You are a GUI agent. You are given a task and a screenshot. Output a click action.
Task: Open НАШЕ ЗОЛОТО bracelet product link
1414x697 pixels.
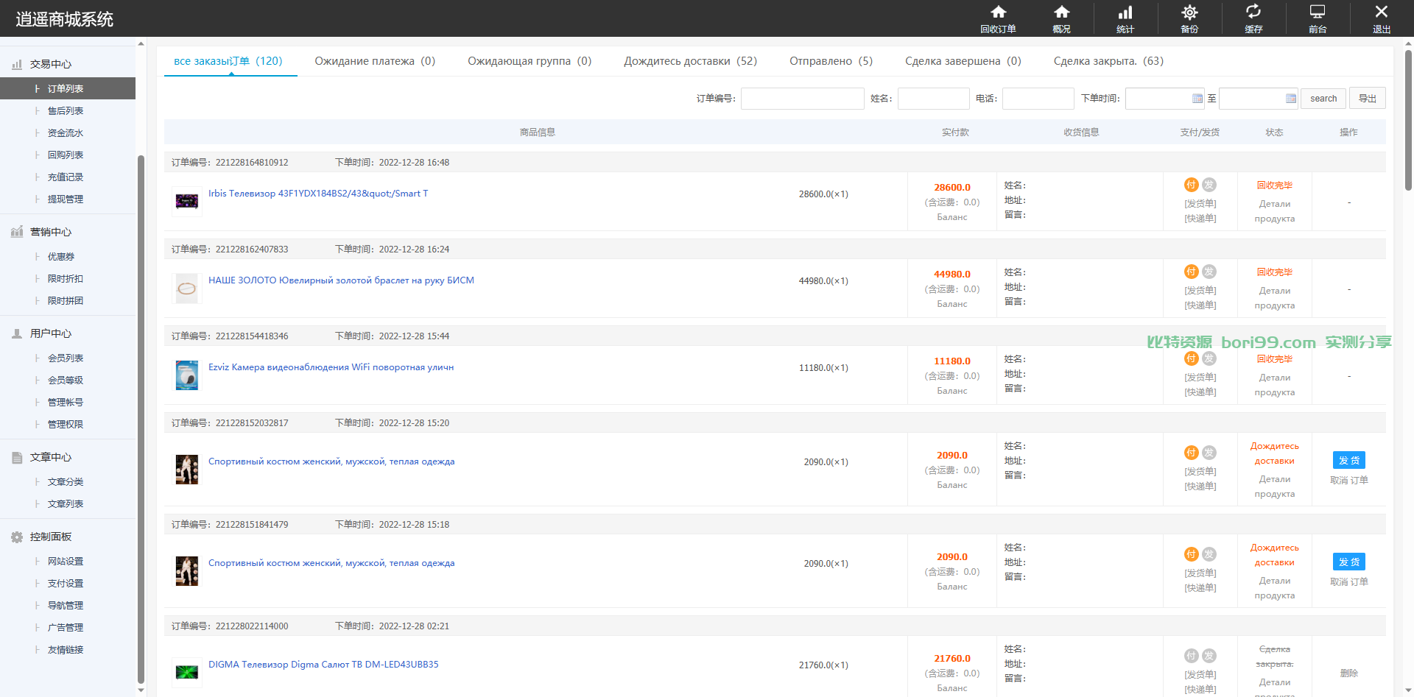point(341,280)
